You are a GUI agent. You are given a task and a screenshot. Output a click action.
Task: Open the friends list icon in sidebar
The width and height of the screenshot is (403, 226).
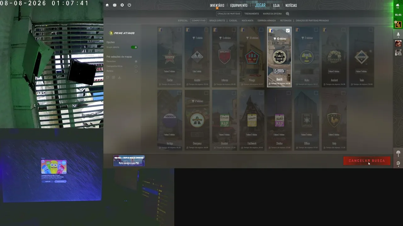click(x=398, y=34)
